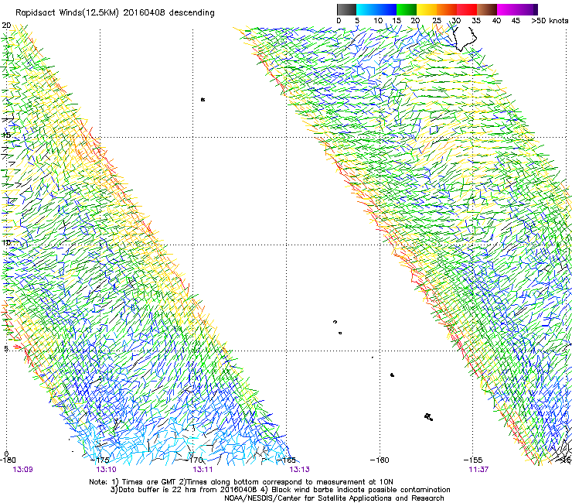Image resolution: width=572 pixels, height=503 pixels.
Task: Click the gray 0-5 knots color swatch
Action: 346,9
